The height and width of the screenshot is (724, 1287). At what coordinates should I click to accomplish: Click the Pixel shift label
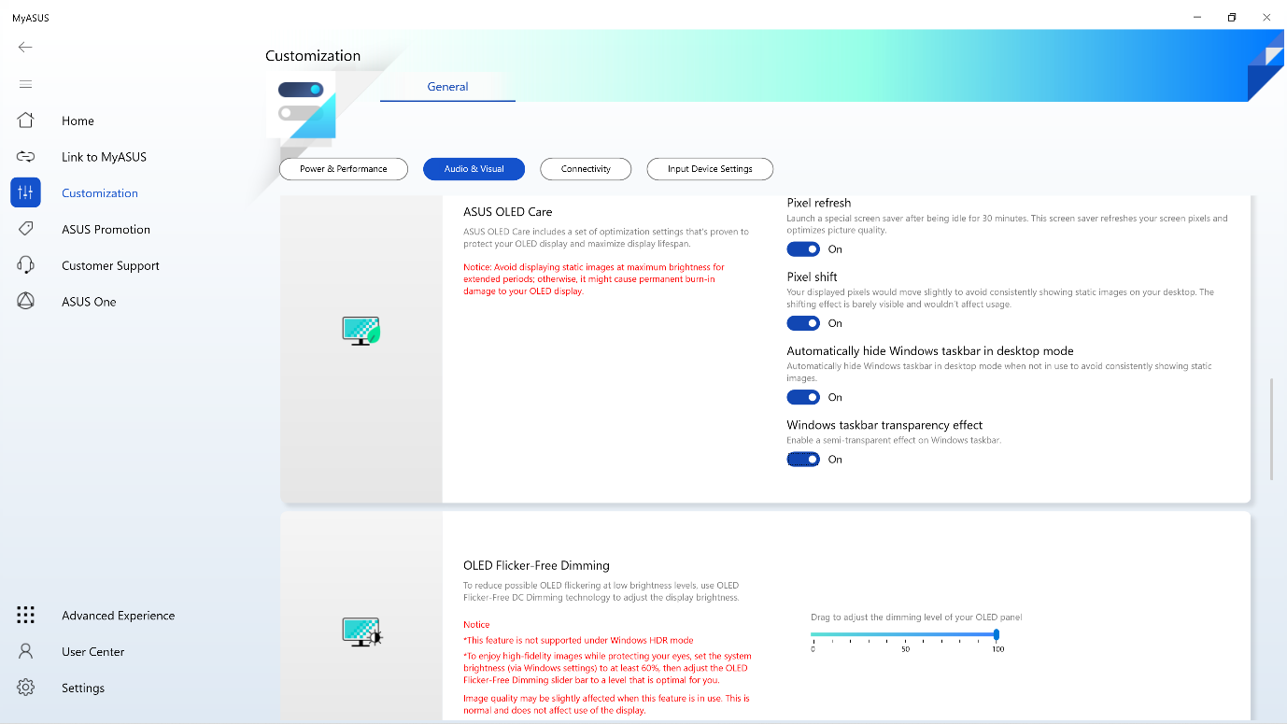812,277
